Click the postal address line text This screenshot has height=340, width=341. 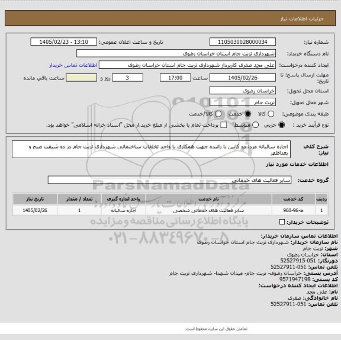tap(235, 273)
